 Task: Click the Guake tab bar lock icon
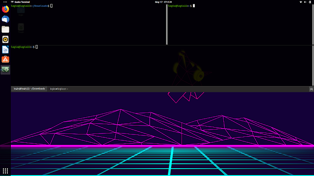[311, 89]
